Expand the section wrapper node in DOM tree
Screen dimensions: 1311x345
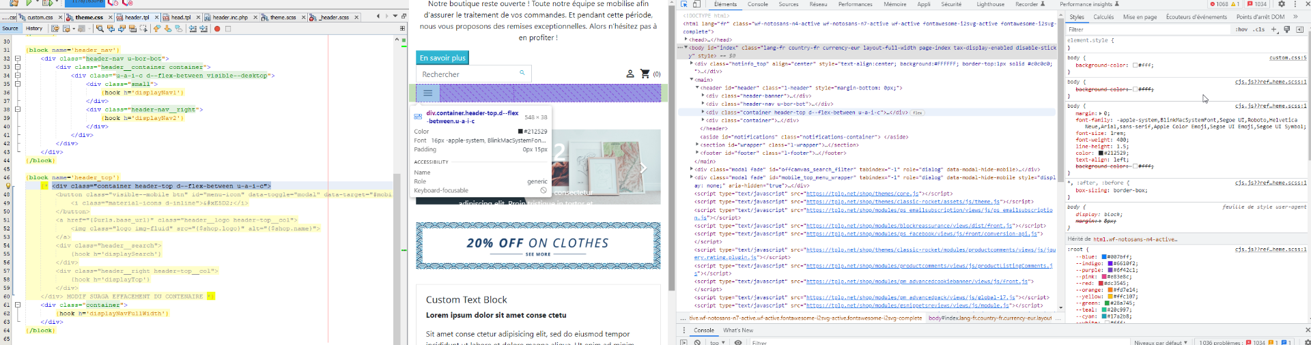[697, 145]
